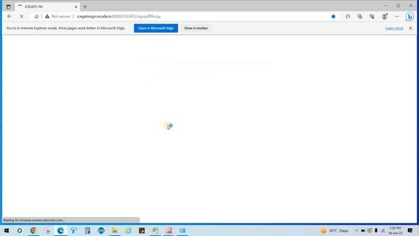The image size is (419, 236).
Task: Follow the Learn more link
Action: pyautogui.click(x=394, y=28)
